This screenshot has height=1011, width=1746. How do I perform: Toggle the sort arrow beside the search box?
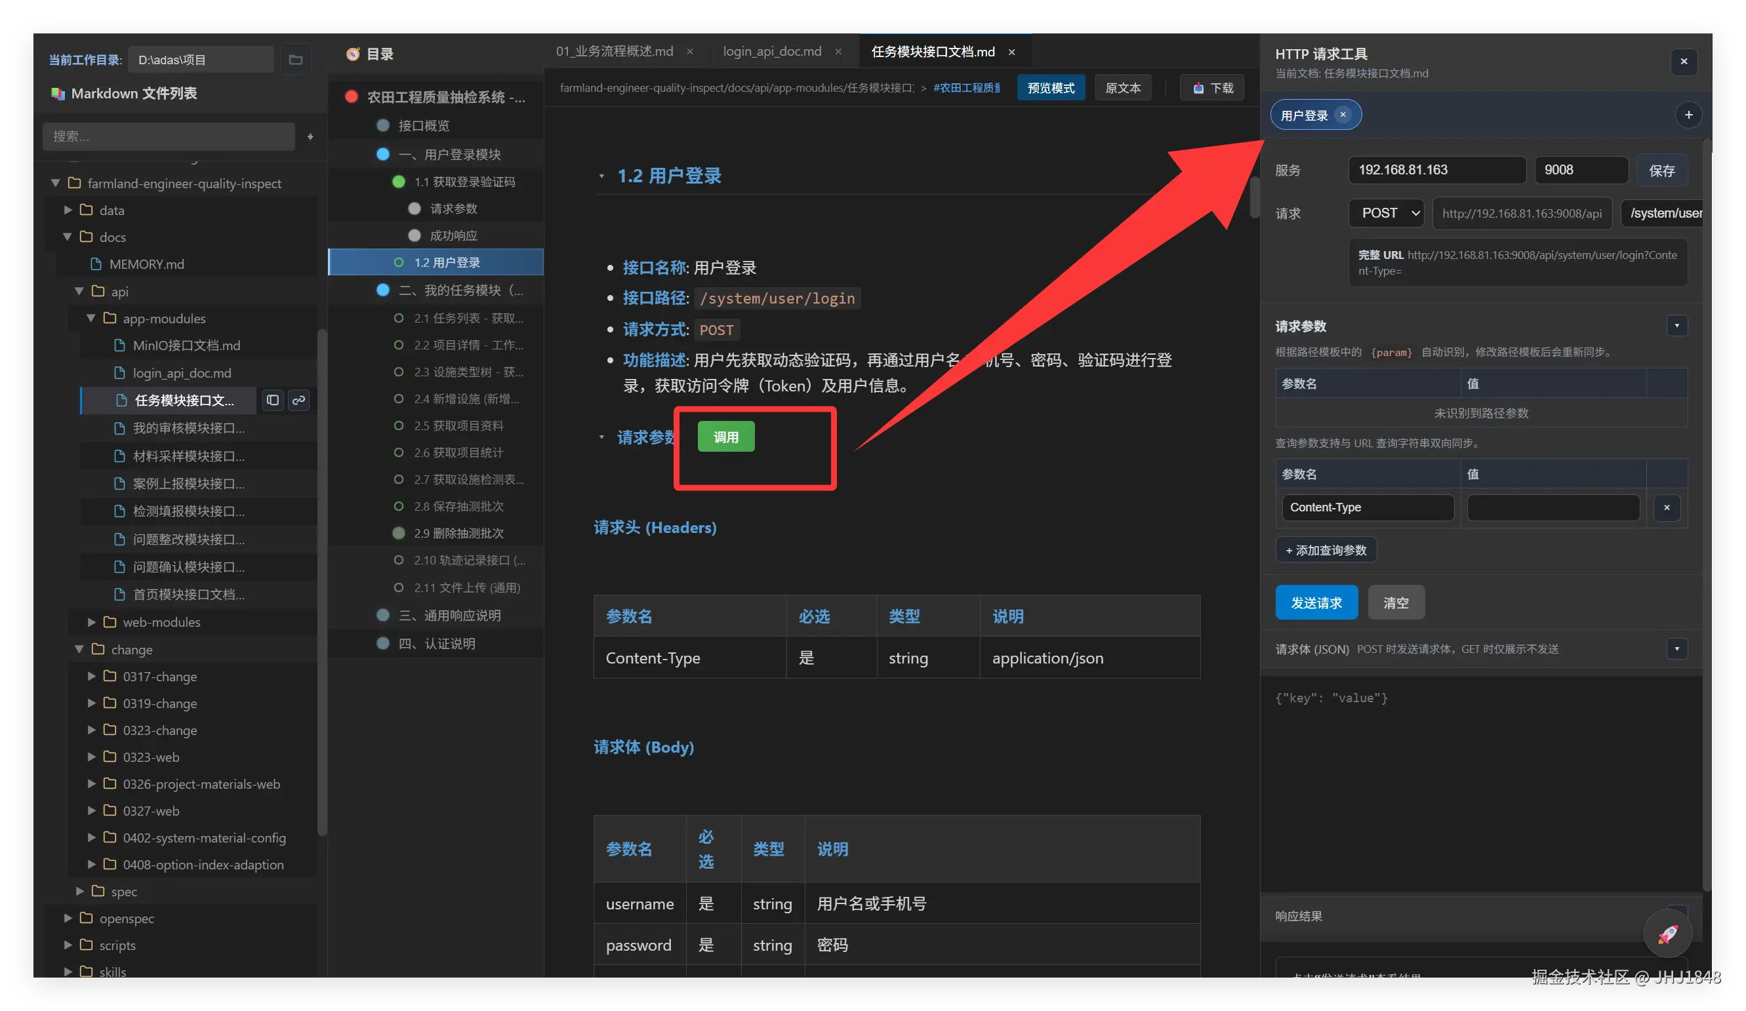coord(310,136)
